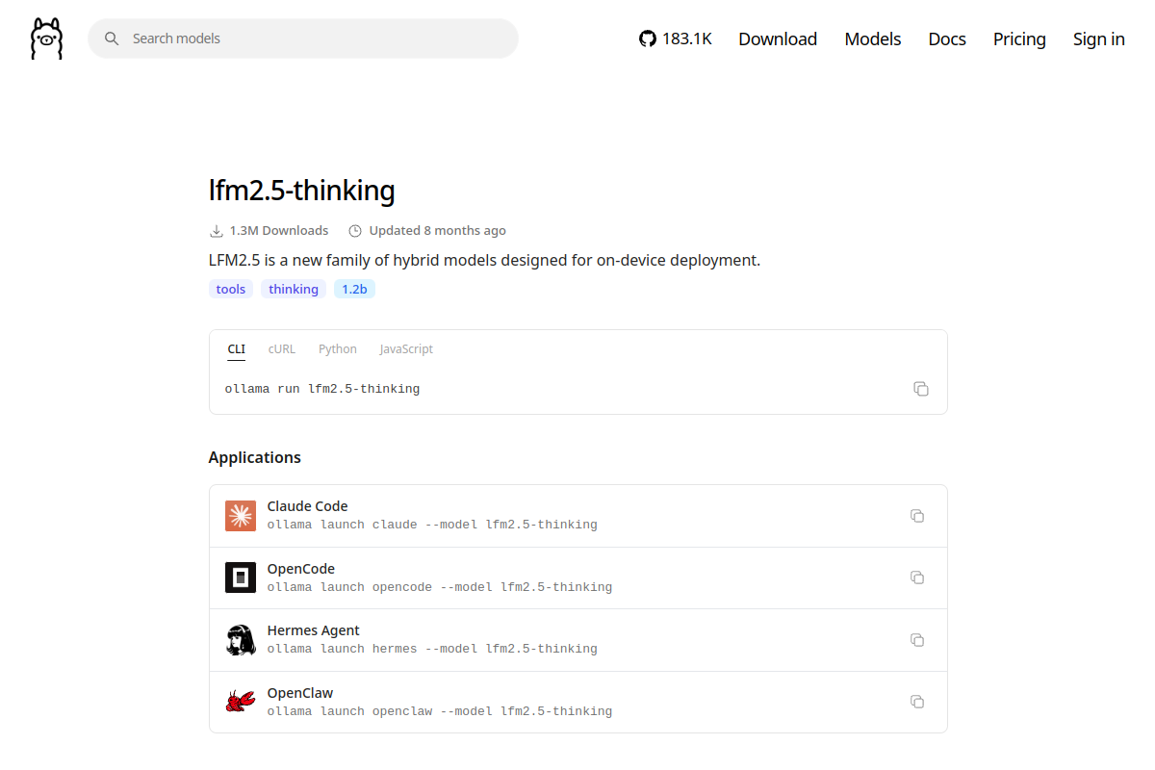Click the thinking tag
Screen dimensions: 1155x770
click(x=294, y=289)
